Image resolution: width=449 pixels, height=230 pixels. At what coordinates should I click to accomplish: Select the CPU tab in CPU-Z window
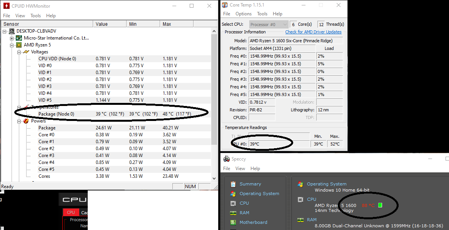point(71,212)
